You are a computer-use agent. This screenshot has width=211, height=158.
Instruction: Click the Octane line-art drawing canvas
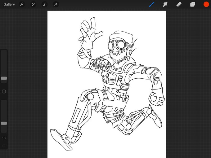pyautogui.click(x=107, y=84)
